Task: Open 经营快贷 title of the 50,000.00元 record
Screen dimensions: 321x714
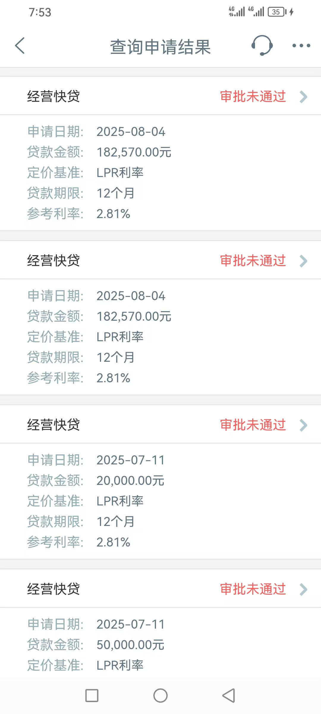Action: coord(53,589)
